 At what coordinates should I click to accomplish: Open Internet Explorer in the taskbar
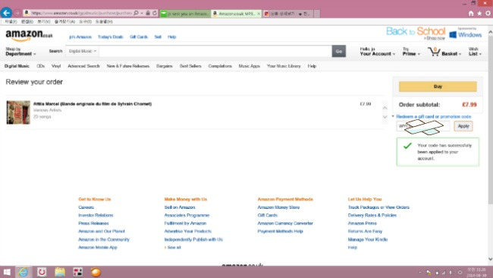pos(23,272)
